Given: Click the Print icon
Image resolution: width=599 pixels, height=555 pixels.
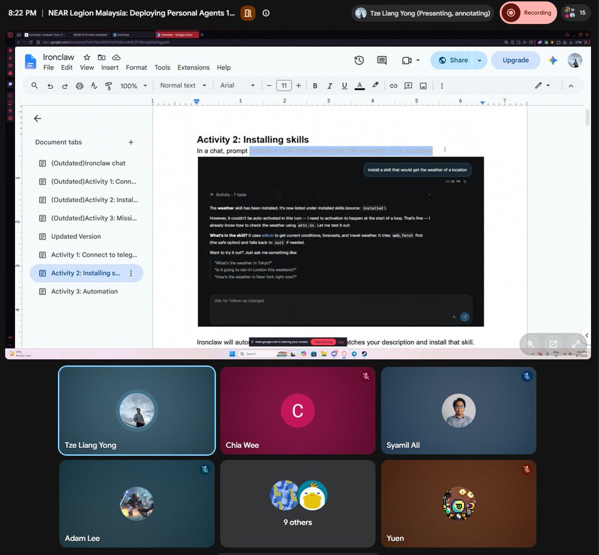Looking at the screenshot, I should [79, 86].
